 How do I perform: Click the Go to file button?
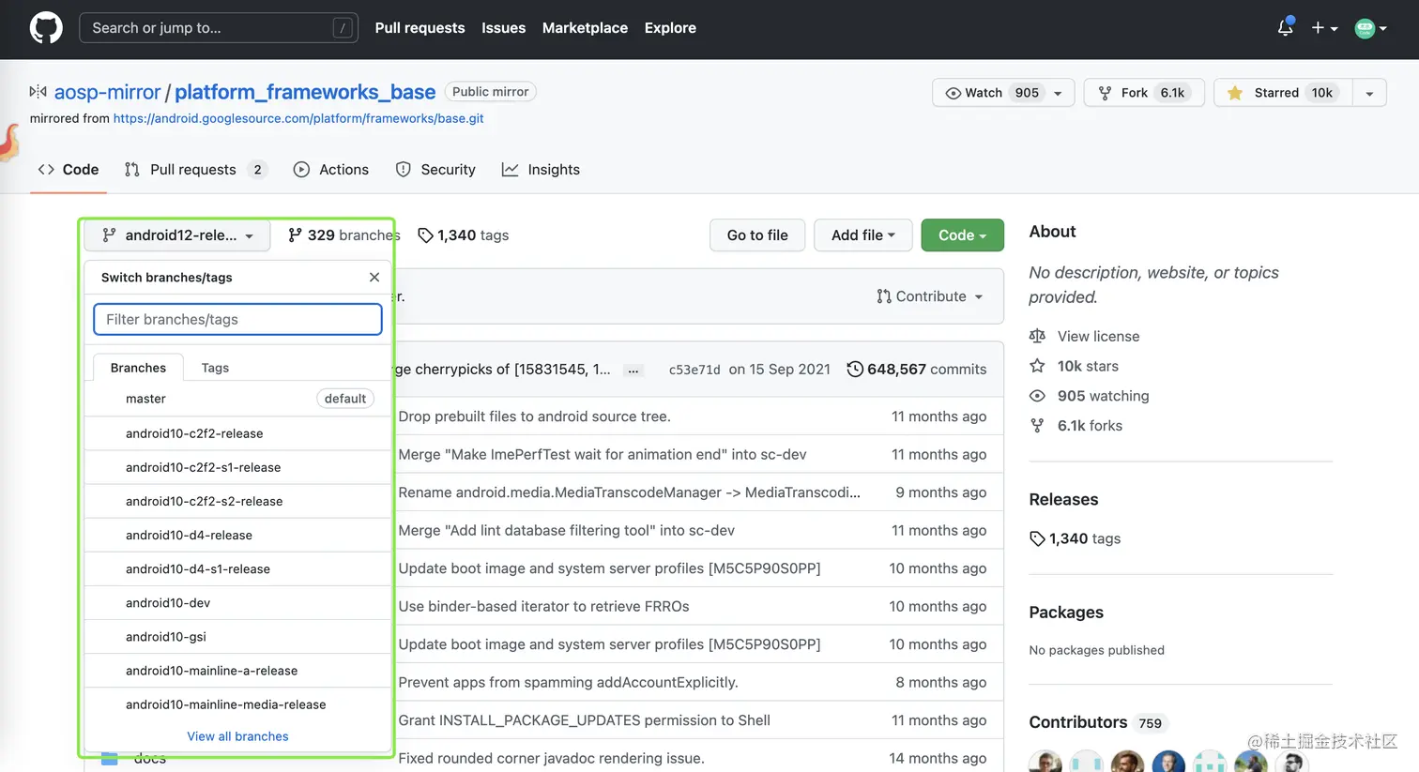(757, 235)
